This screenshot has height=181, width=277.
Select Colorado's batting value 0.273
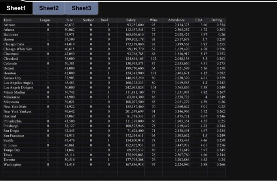pos(221,63)
